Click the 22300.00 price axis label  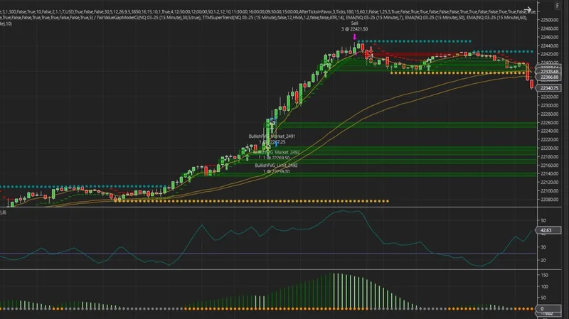(x=549, y=105)
